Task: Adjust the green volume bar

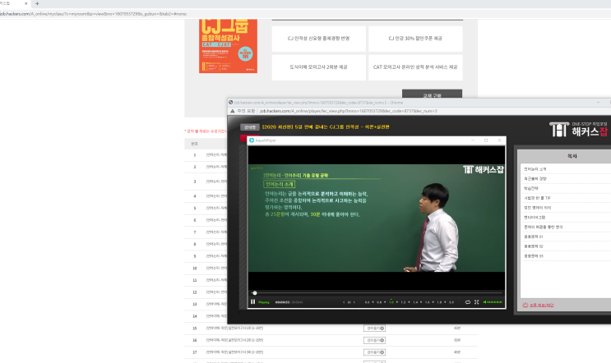Action: coord(495,302)
